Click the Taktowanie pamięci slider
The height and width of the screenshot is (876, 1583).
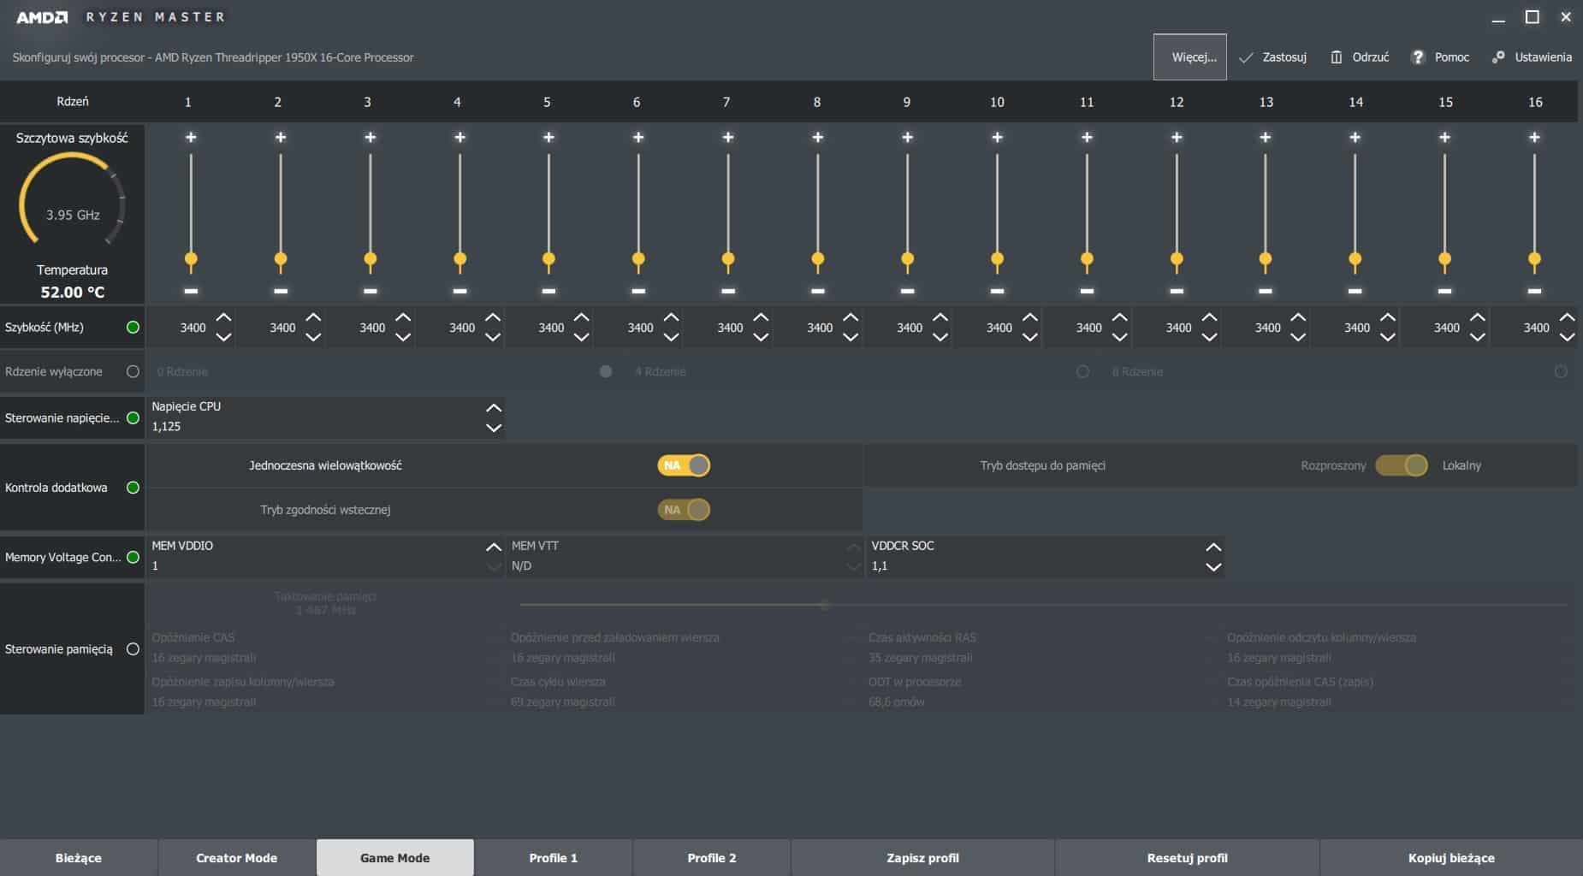(x=1044, y=605)
